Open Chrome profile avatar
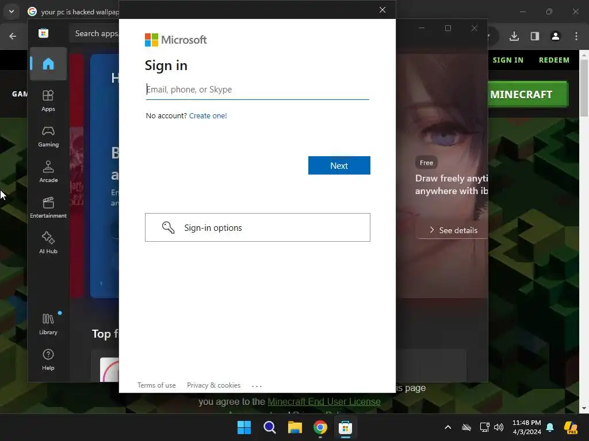The height and width of the screenshot is (441, 589). (x=556, y=36)
